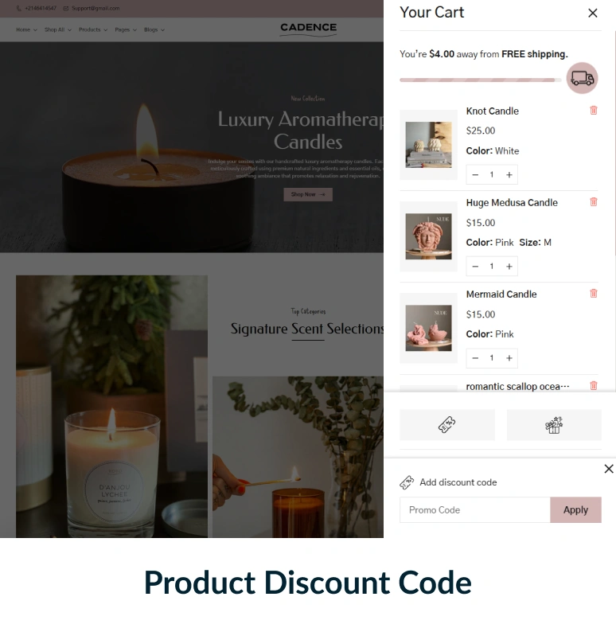This screenshot has width=616, height=624.
Task: Increase Mermaid Candle quantity with plus
Action: (509, 358)
